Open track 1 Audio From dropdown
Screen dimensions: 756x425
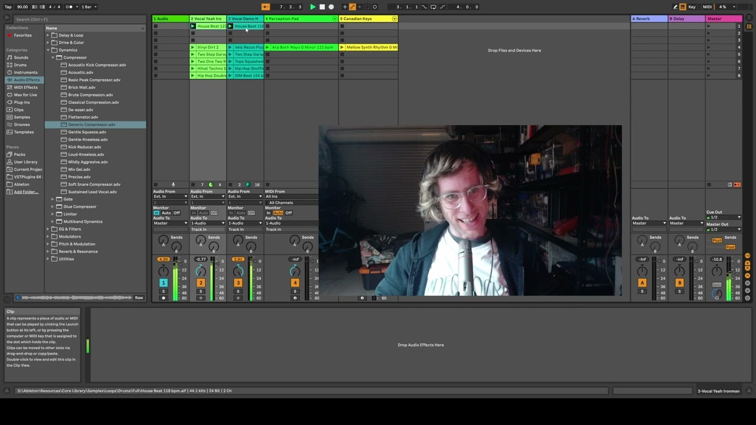[171, 197]
